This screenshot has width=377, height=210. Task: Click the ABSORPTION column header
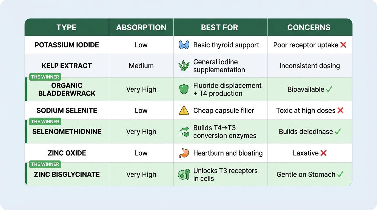coord(141,27)
